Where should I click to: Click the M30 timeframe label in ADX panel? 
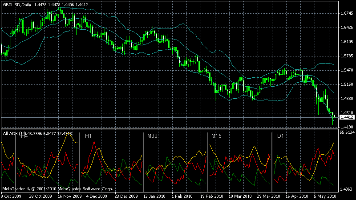(x=152, y=136)
